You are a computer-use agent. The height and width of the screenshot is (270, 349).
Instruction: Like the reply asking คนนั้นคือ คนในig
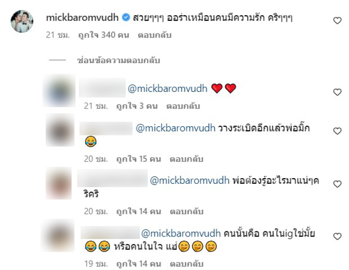(337, 236)
